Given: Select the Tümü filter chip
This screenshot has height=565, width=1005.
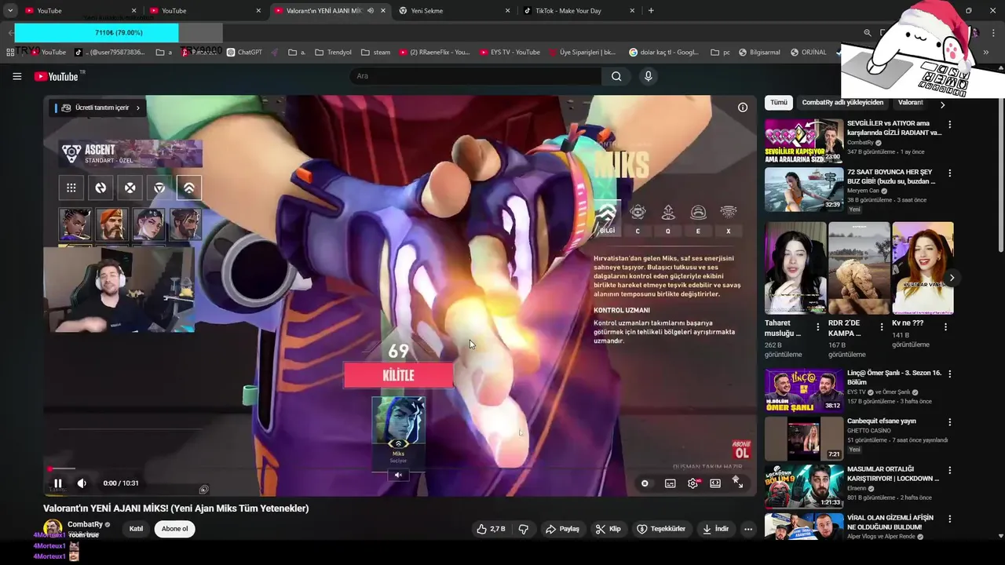Looking at the screenshot, I should click(778, 103).
